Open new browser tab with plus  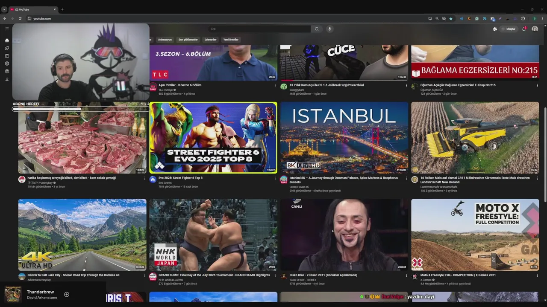(62, 9)
